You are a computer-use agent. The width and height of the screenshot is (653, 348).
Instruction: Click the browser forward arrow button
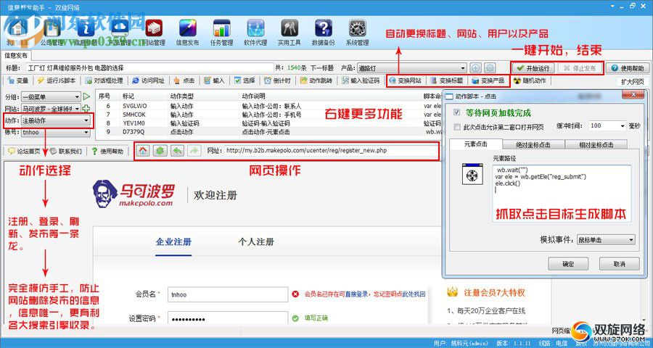pos(194,151)
